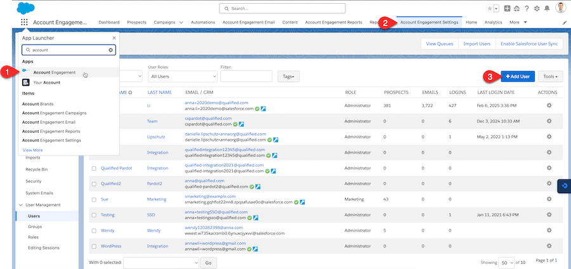Open actions gear for Wendy row
The height and width of the screenshot is (269, 571).
click(x=549, y=230)
